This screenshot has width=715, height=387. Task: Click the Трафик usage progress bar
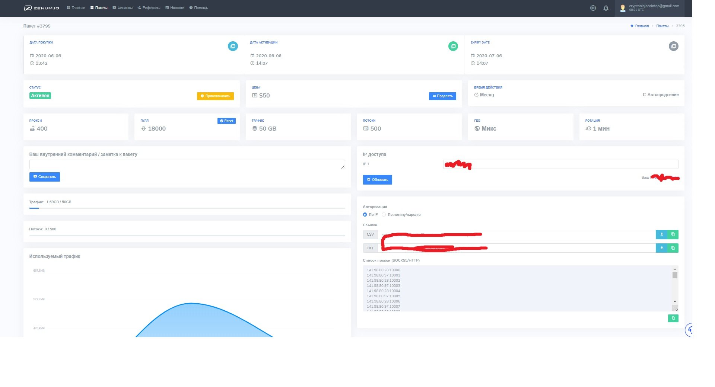click(187, 208)
